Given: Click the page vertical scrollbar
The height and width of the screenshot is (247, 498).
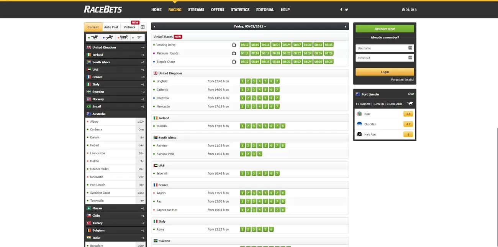Looking at the screenshot, I should [x=497, y=187].
